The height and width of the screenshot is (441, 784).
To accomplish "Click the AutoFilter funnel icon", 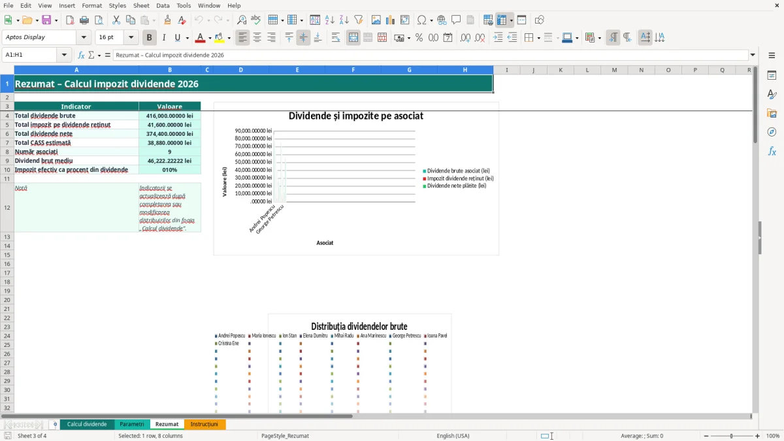I will [359, 20].
